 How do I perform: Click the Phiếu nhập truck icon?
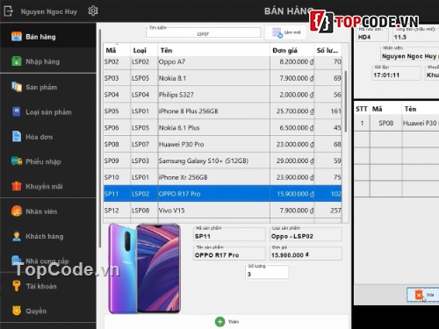[17, 161]
